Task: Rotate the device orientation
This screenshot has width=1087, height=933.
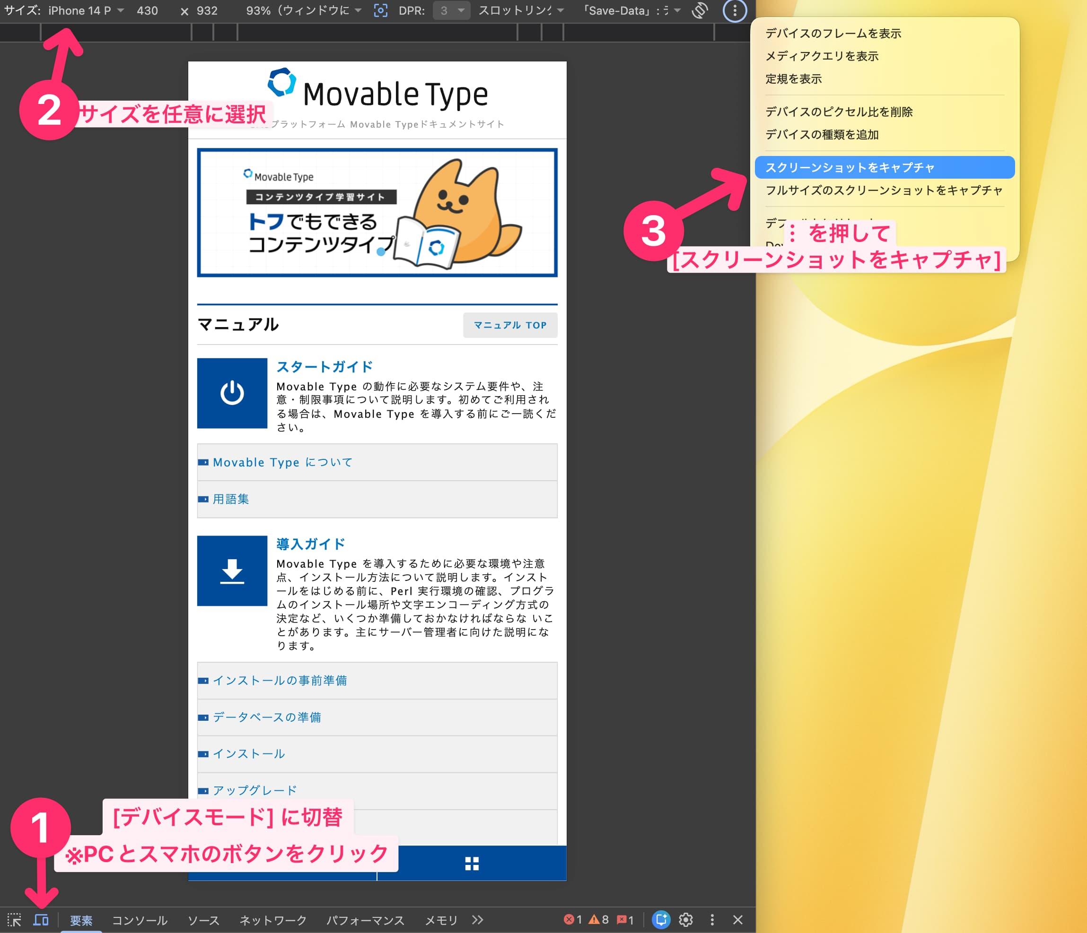Action: [x=700, y=10]
